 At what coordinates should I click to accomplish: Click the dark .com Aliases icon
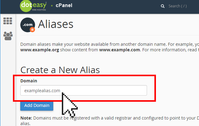tap(27, 25)
